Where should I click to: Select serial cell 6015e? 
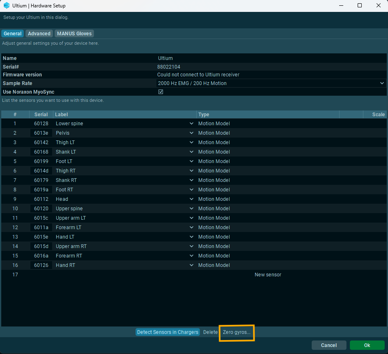point(41,237)
